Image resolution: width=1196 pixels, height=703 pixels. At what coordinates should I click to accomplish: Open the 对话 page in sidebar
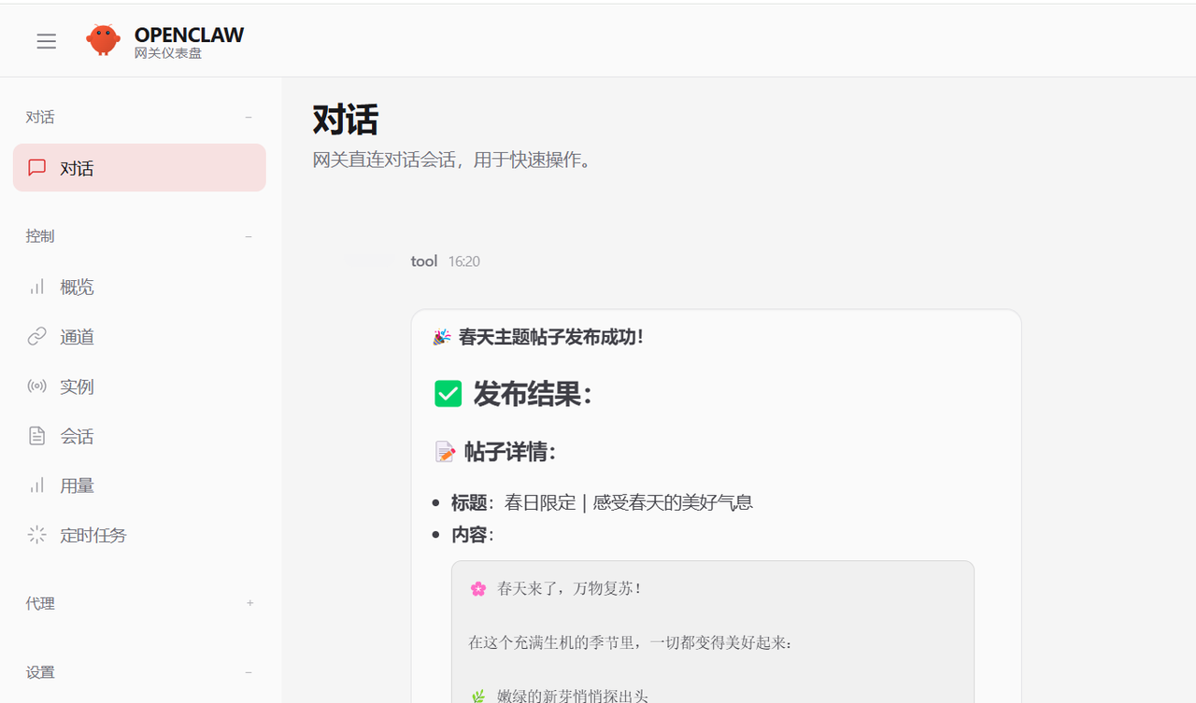[139, 168]
